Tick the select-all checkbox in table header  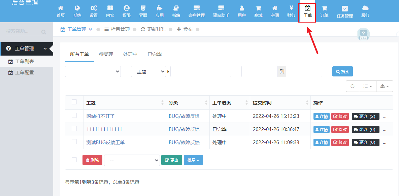tap(74, 102)
